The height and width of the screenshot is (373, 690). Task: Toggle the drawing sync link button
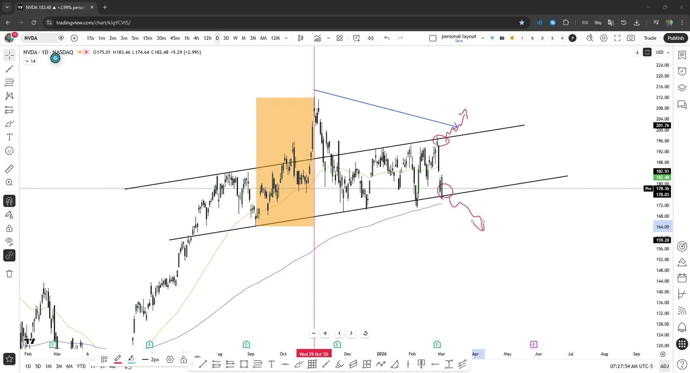click(9, 255)
